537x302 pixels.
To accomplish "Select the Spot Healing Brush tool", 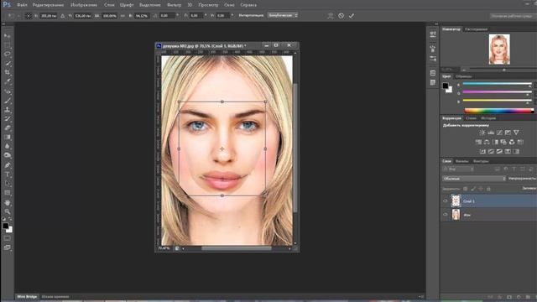I will coord(8,91).
